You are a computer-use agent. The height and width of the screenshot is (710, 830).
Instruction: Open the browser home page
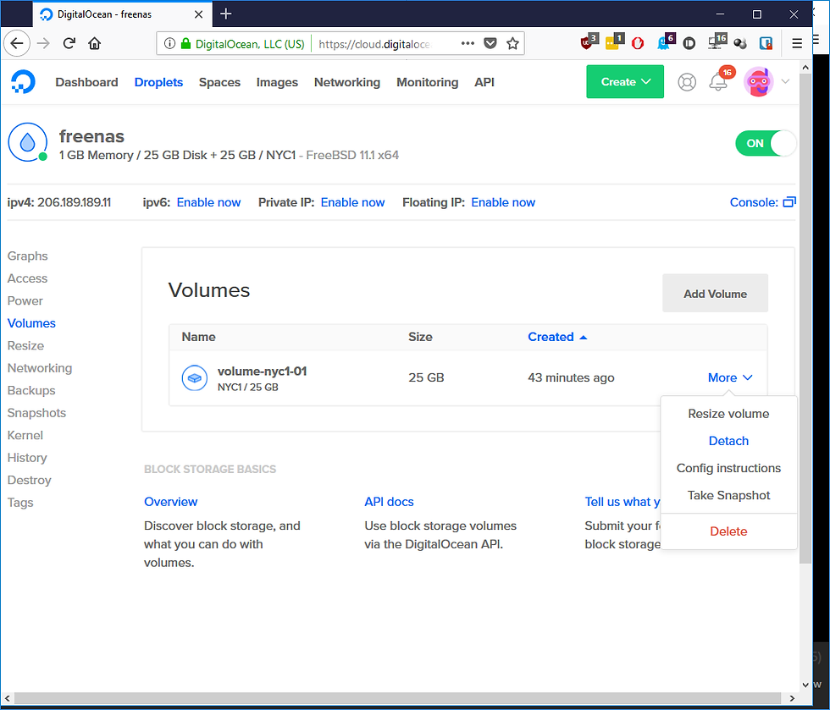coord(94,43)
